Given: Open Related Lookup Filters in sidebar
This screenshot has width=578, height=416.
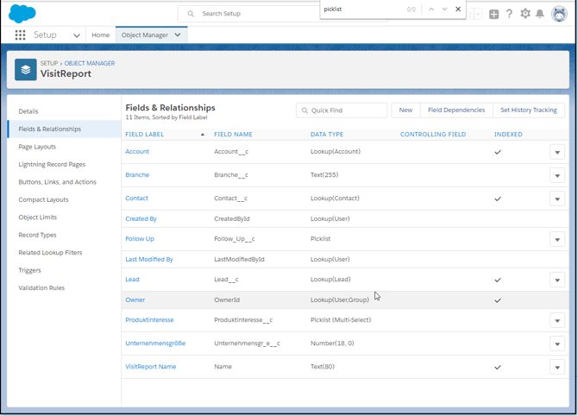Looking at the screenshot, I should click(x=51, y=253).
